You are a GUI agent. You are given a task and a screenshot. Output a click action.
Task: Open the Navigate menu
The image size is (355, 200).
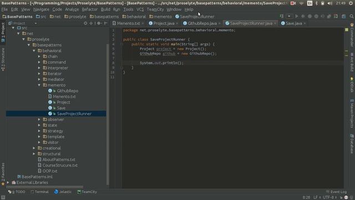tap(41, 9)
